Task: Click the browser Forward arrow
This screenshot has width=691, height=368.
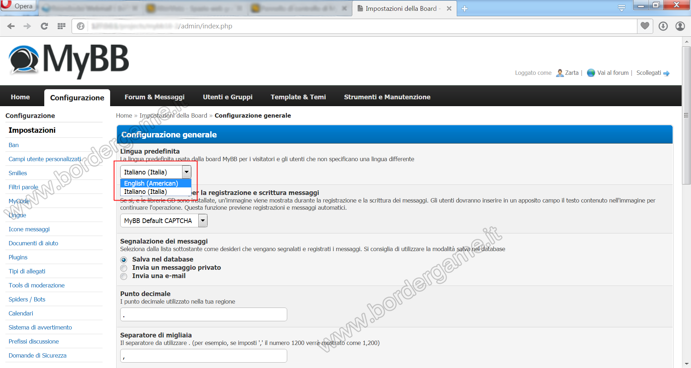Action: [27, 26]
